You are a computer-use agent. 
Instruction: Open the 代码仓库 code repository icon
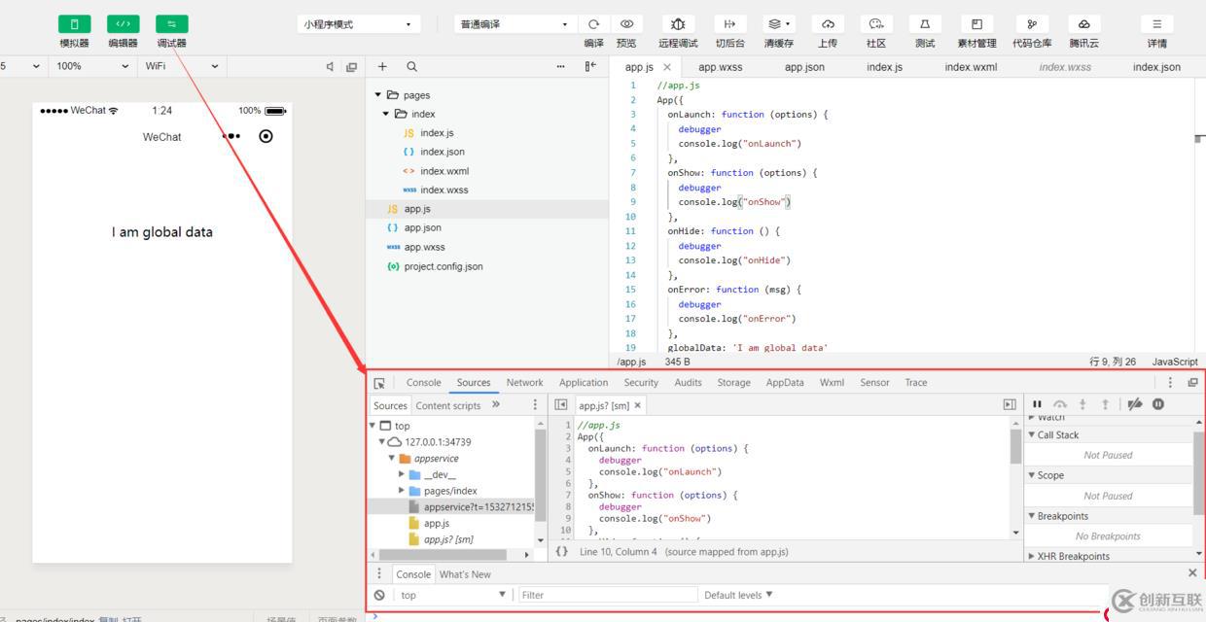pyautogui.click(x=1032, y=24)
